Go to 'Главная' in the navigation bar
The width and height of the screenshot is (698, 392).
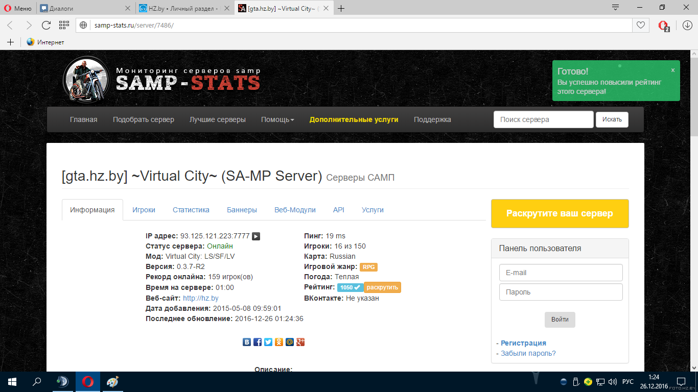(x=83, y=119)
